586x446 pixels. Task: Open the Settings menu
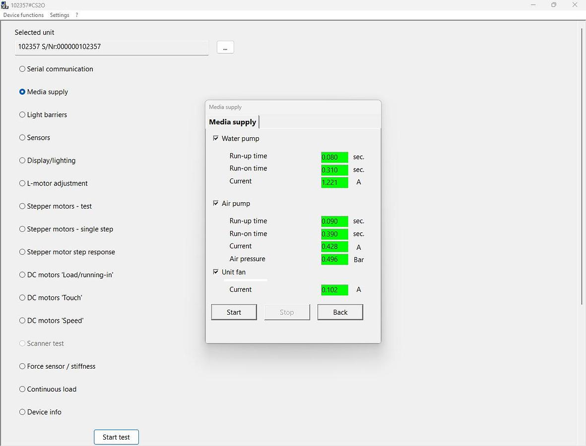pyautogui.click(x=60, y=15)
